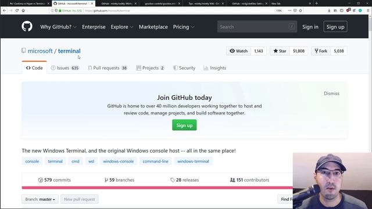The image size is (372, 209).
Task: Expand the Pricing dropdown
Action: 184,27
